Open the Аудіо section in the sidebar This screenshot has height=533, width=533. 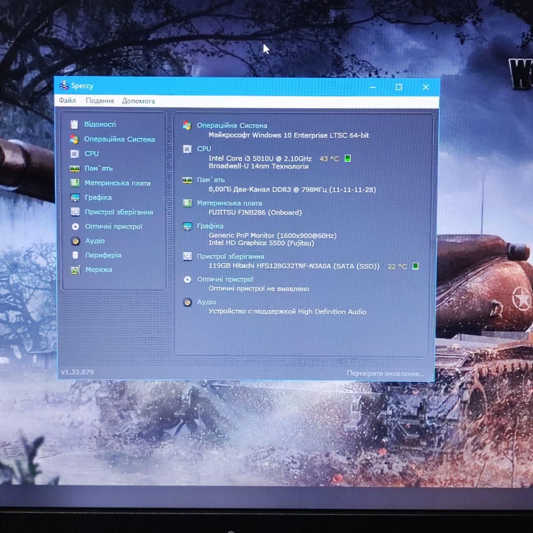[x=95, y=241]
